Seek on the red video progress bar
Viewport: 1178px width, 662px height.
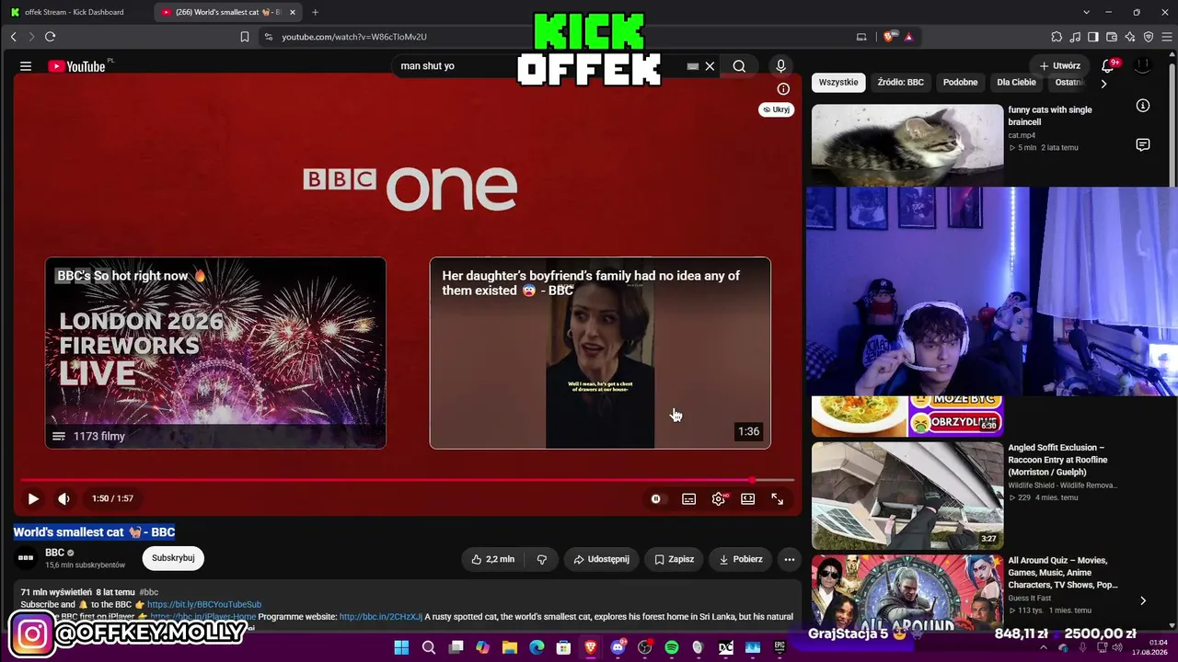click(x=407, y=480)
